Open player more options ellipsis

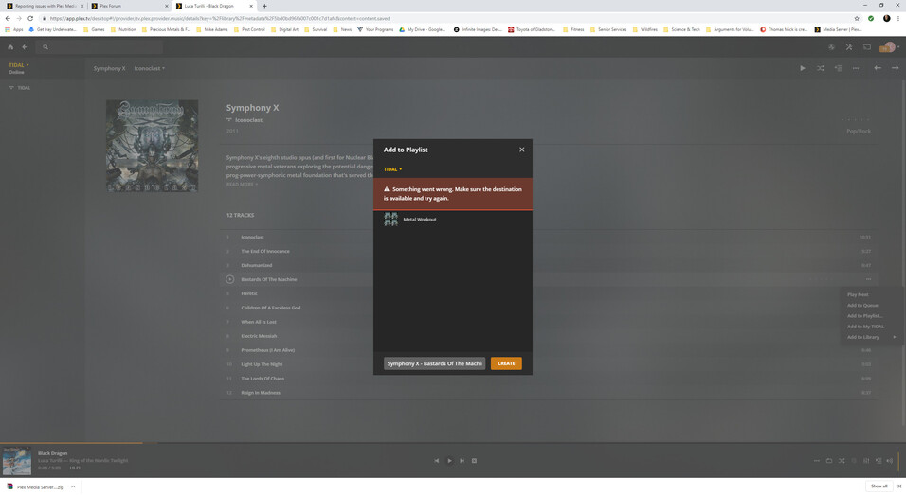pos(816,460)
